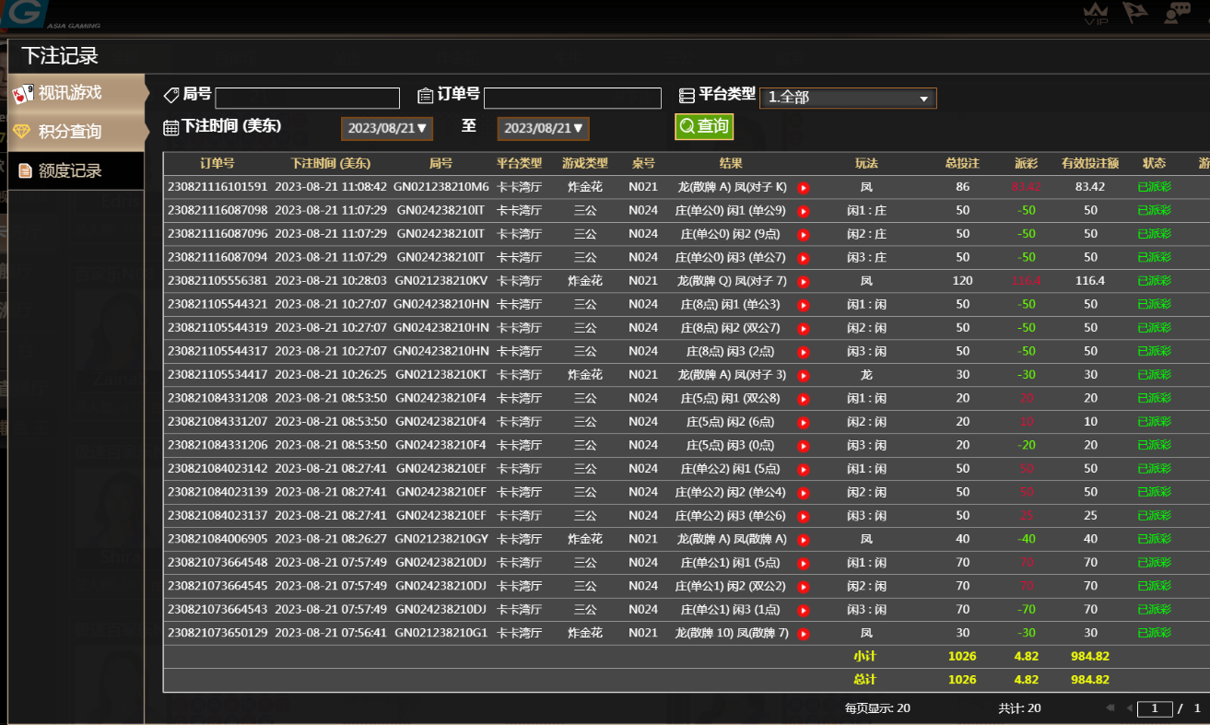Click the VIP crown icon
Screen dimensions: 1210x725
coord(1096,14)
